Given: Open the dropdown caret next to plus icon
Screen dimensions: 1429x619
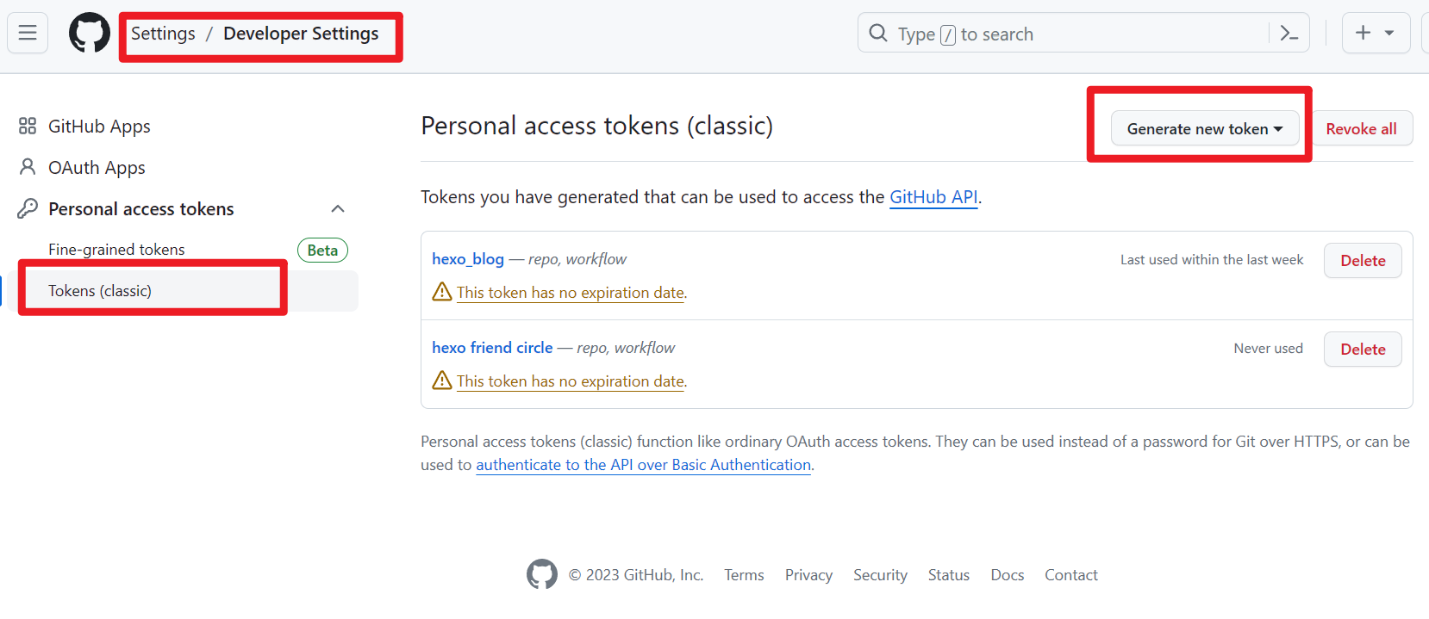Looking at the screenshot, I should point(1389,33).
